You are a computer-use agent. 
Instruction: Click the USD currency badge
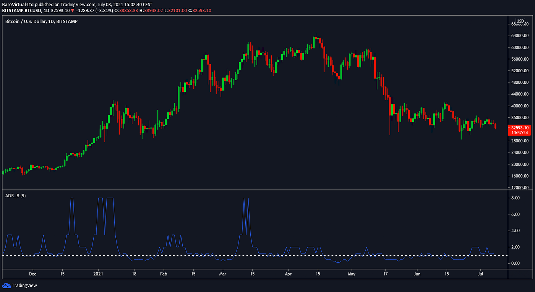point(520,21)
